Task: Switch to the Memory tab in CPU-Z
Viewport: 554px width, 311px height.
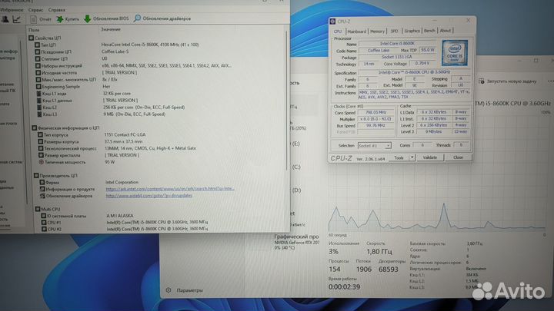Action: pos(377,31)
